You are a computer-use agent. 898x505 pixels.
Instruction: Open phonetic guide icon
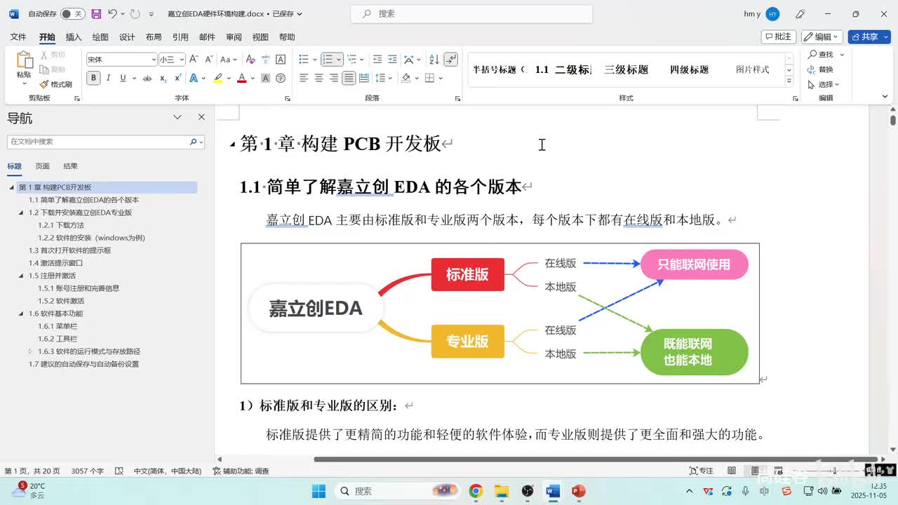(265, 60)
